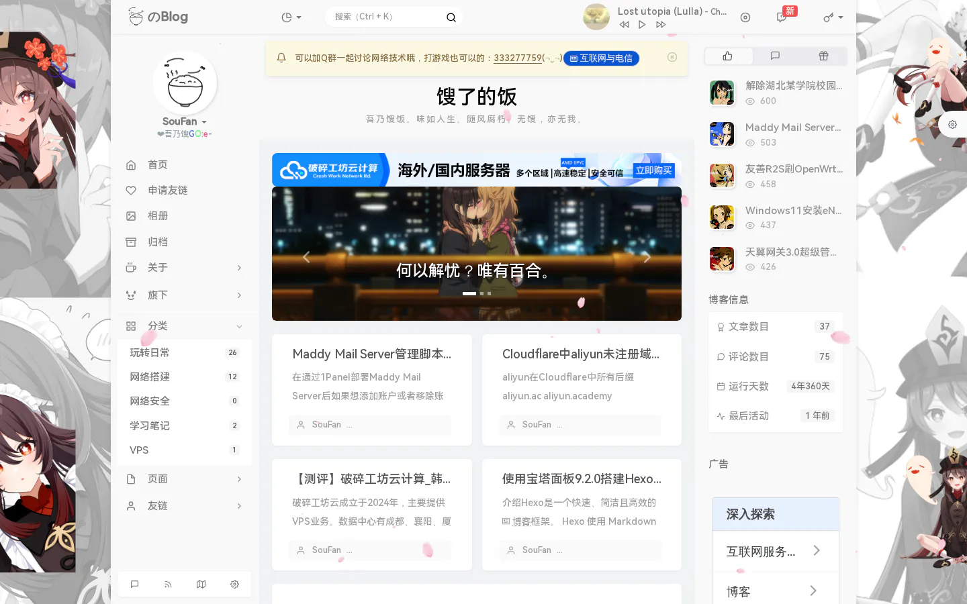This screenshot has height=604, width=967.
Task: Open floating settings gear on right edge
Action: [x=952, y=124]
